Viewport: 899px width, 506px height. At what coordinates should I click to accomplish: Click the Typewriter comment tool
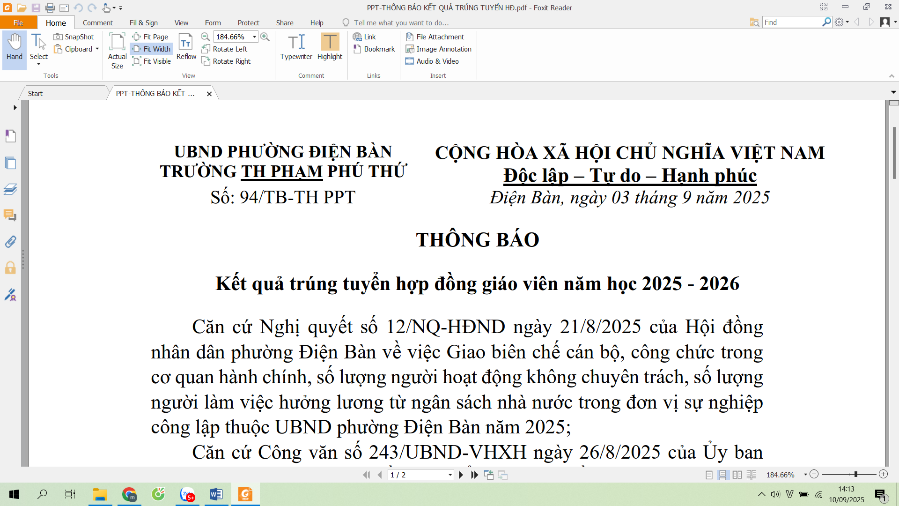296,47
